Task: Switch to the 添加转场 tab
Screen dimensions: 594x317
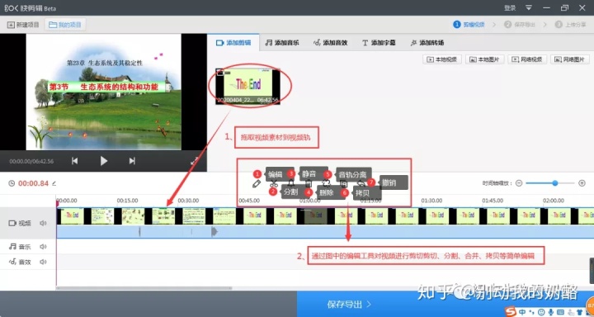Action: click(x=427, y=42)
